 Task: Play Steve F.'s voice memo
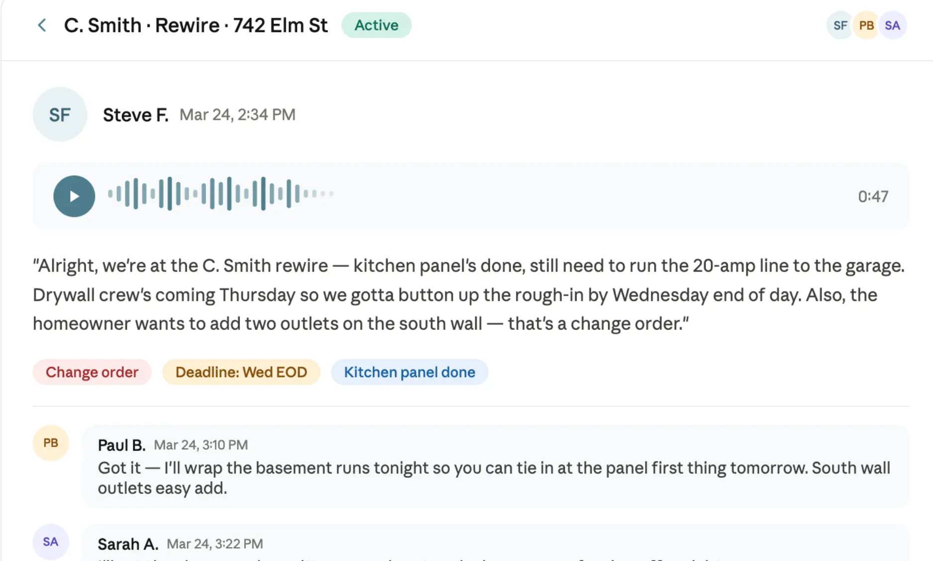pyautogui.click(x=74, y=196)
